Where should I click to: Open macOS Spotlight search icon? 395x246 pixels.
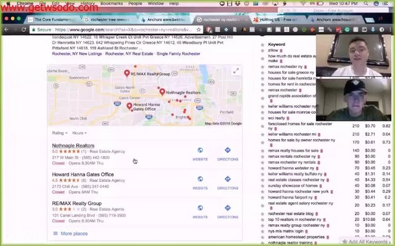pos(366,3)
